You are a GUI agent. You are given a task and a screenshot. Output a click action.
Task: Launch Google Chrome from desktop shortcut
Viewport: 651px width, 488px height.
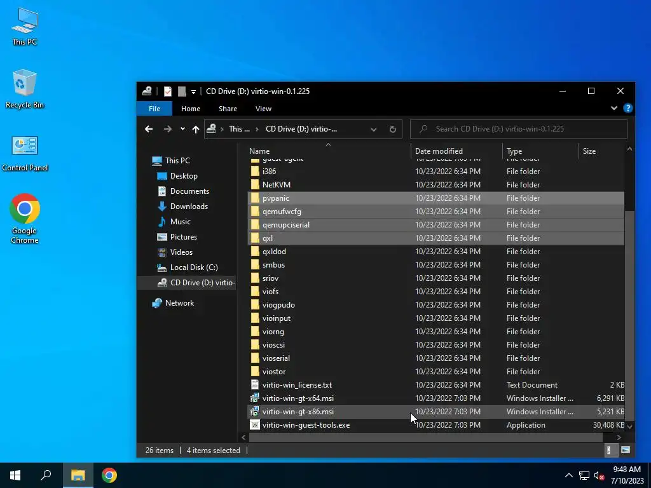[25, 219]
